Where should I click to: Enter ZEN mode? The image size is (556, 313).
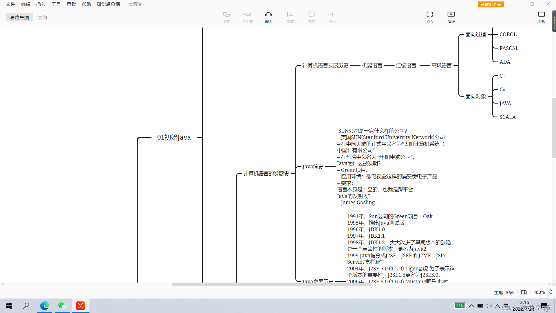pyautogui.click(x=430, y=17)
